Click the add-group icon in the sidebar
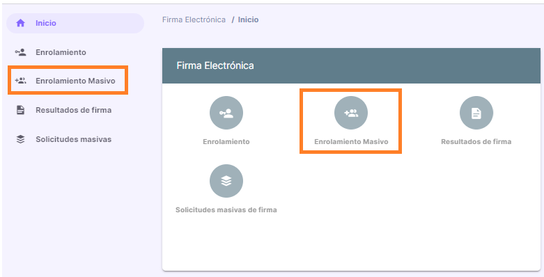 20,81
